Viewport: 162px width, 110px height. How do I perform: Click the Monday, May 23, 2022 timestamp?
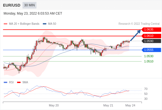(33, 13)
